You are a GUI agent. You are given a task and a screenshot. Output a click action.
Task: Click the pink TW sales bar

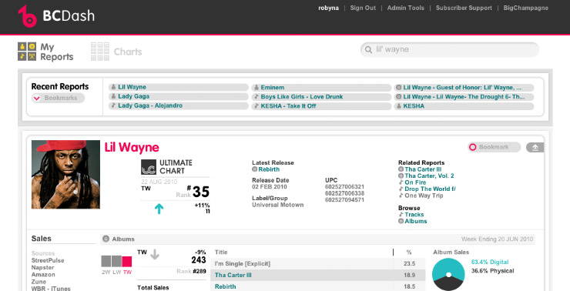tap(127, 261)
